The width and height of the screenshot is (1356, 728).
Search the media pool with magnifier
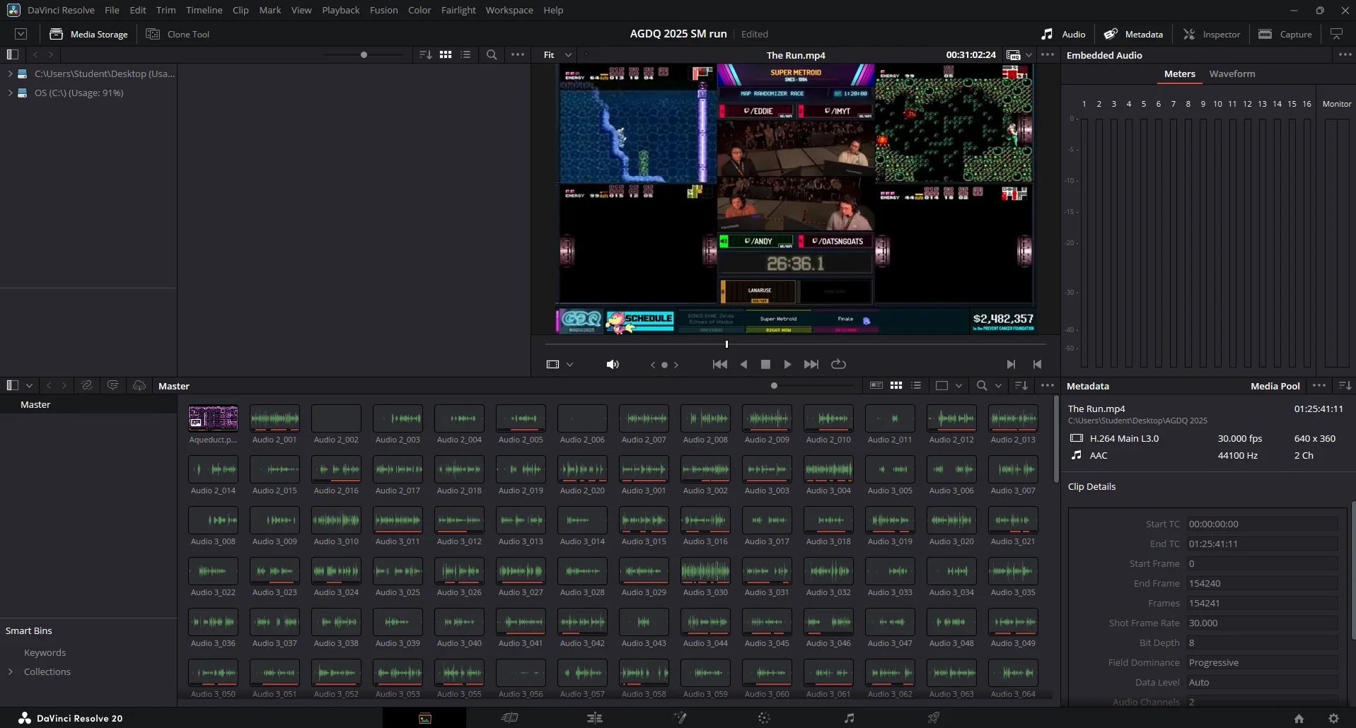pos(982,386)
